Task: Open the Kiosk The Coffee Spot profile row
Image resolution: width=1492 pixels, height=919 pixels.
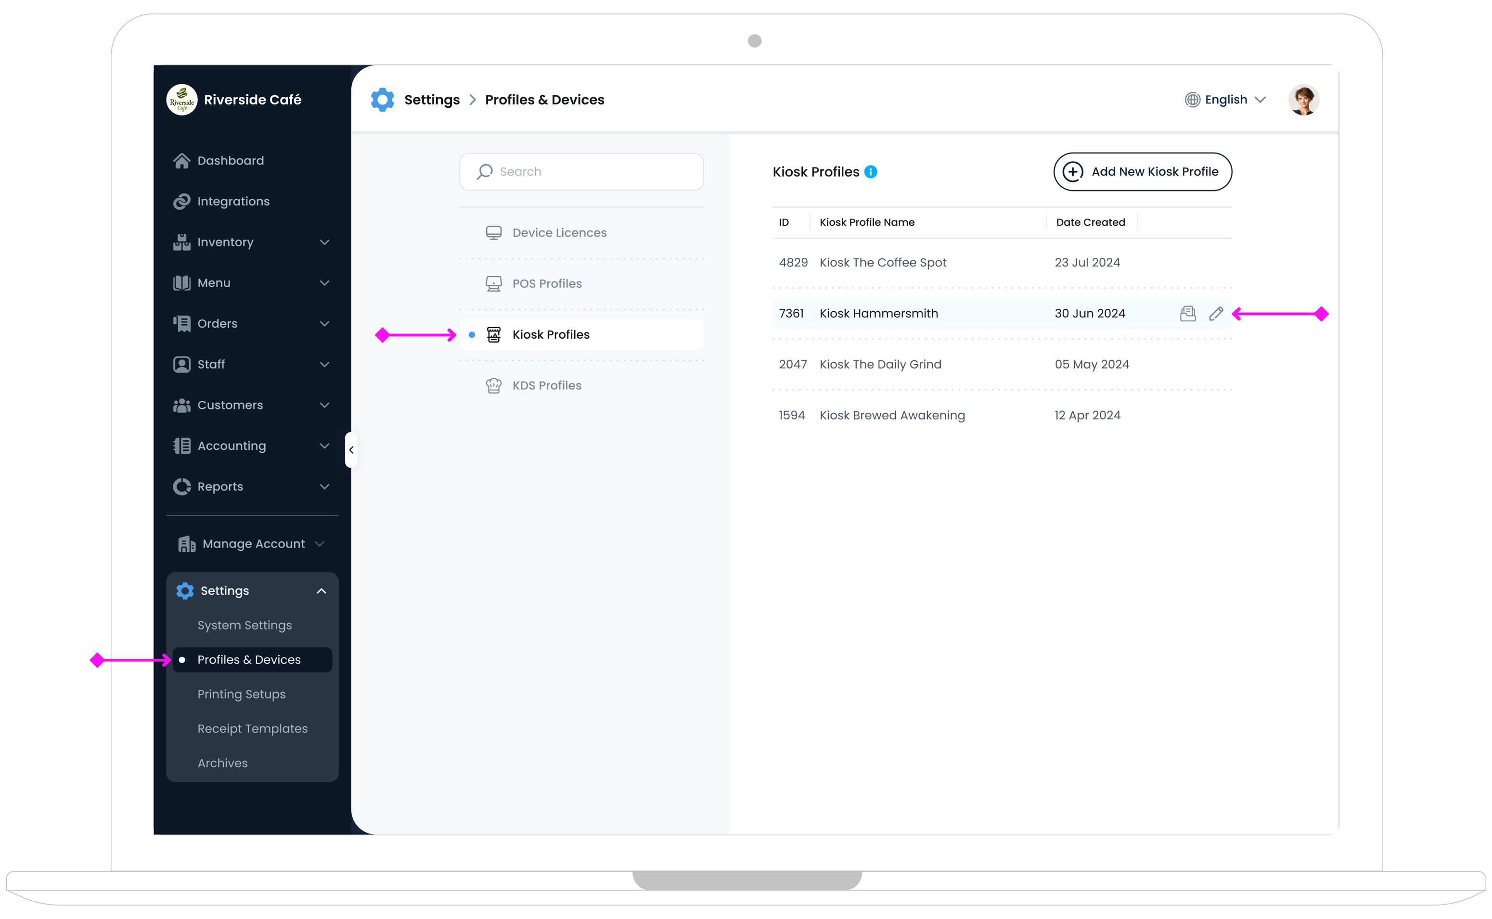Action: [x=882, y=263]
